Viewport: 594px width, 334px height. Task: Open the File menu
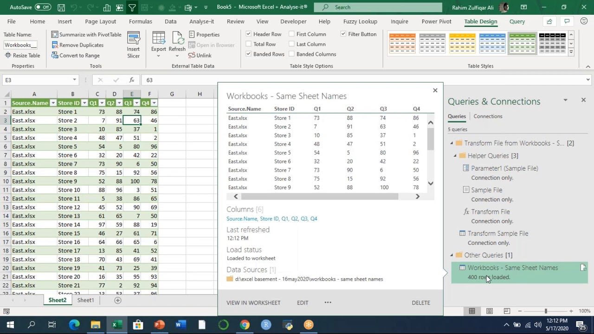pyautogui.click(x=11, y=21)
